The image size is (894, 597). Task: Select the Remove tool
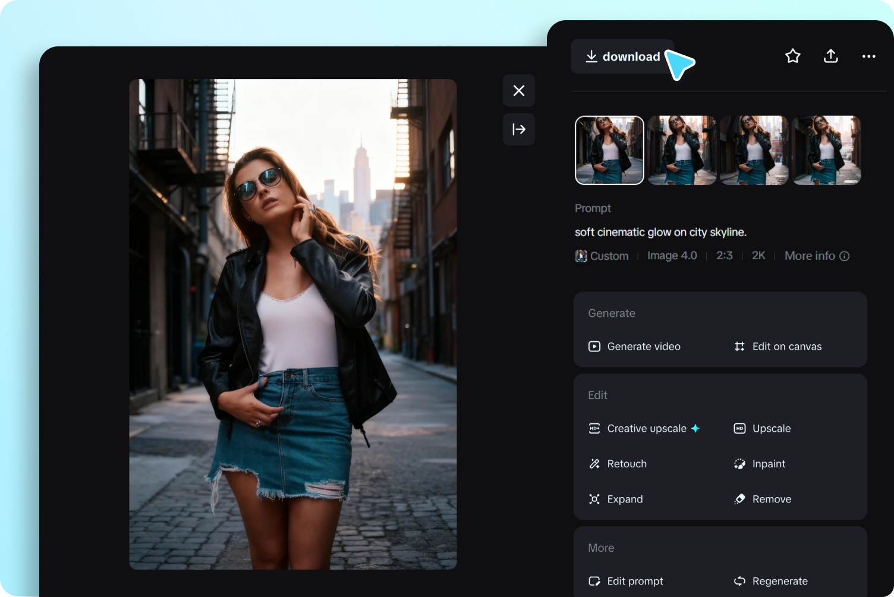762,499
